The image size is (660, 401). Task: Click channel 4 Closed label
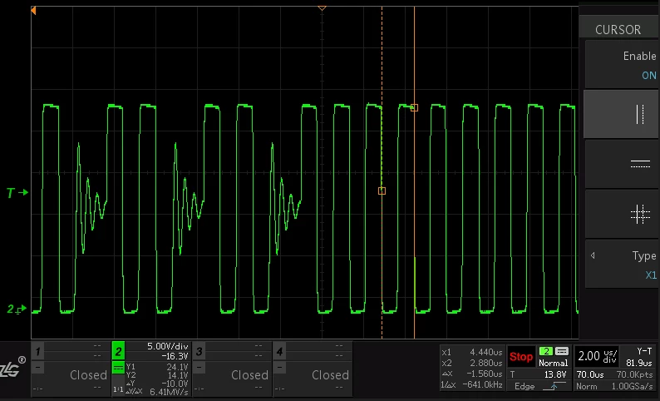pos(331,375)
